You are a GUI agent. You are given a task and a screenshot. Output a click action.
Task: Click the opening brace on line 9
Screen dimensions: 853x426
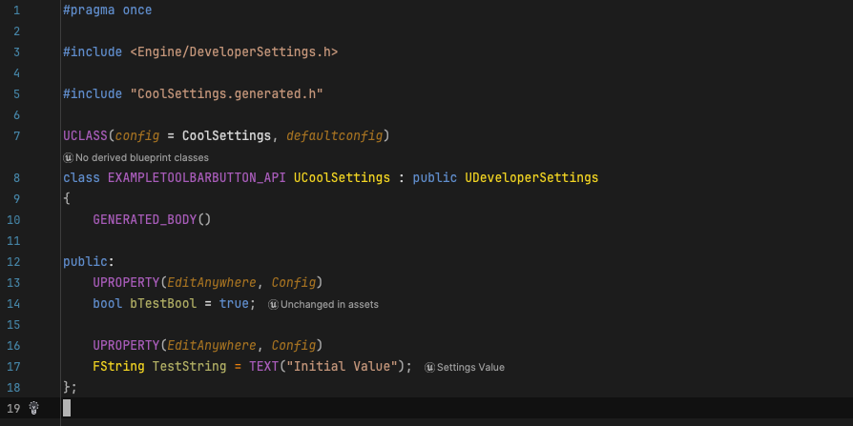pos(67,199)
